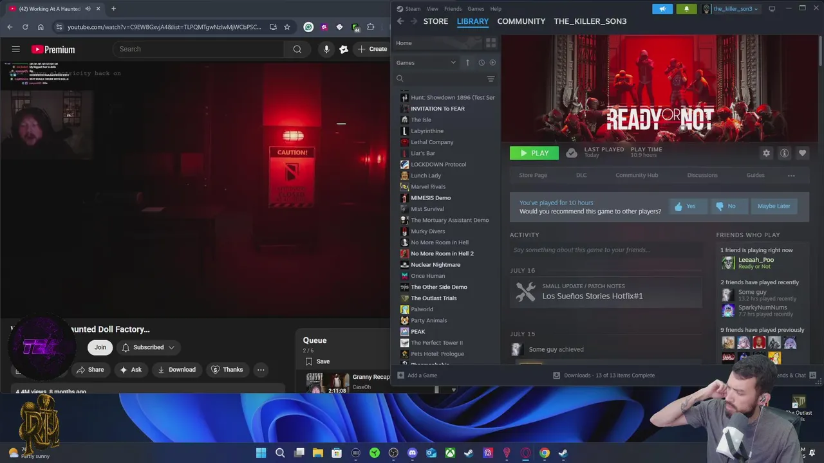The width and height of the screenshot is (824, 463).
Task: Go back in Steam navigation
Action: pos(400,21)
